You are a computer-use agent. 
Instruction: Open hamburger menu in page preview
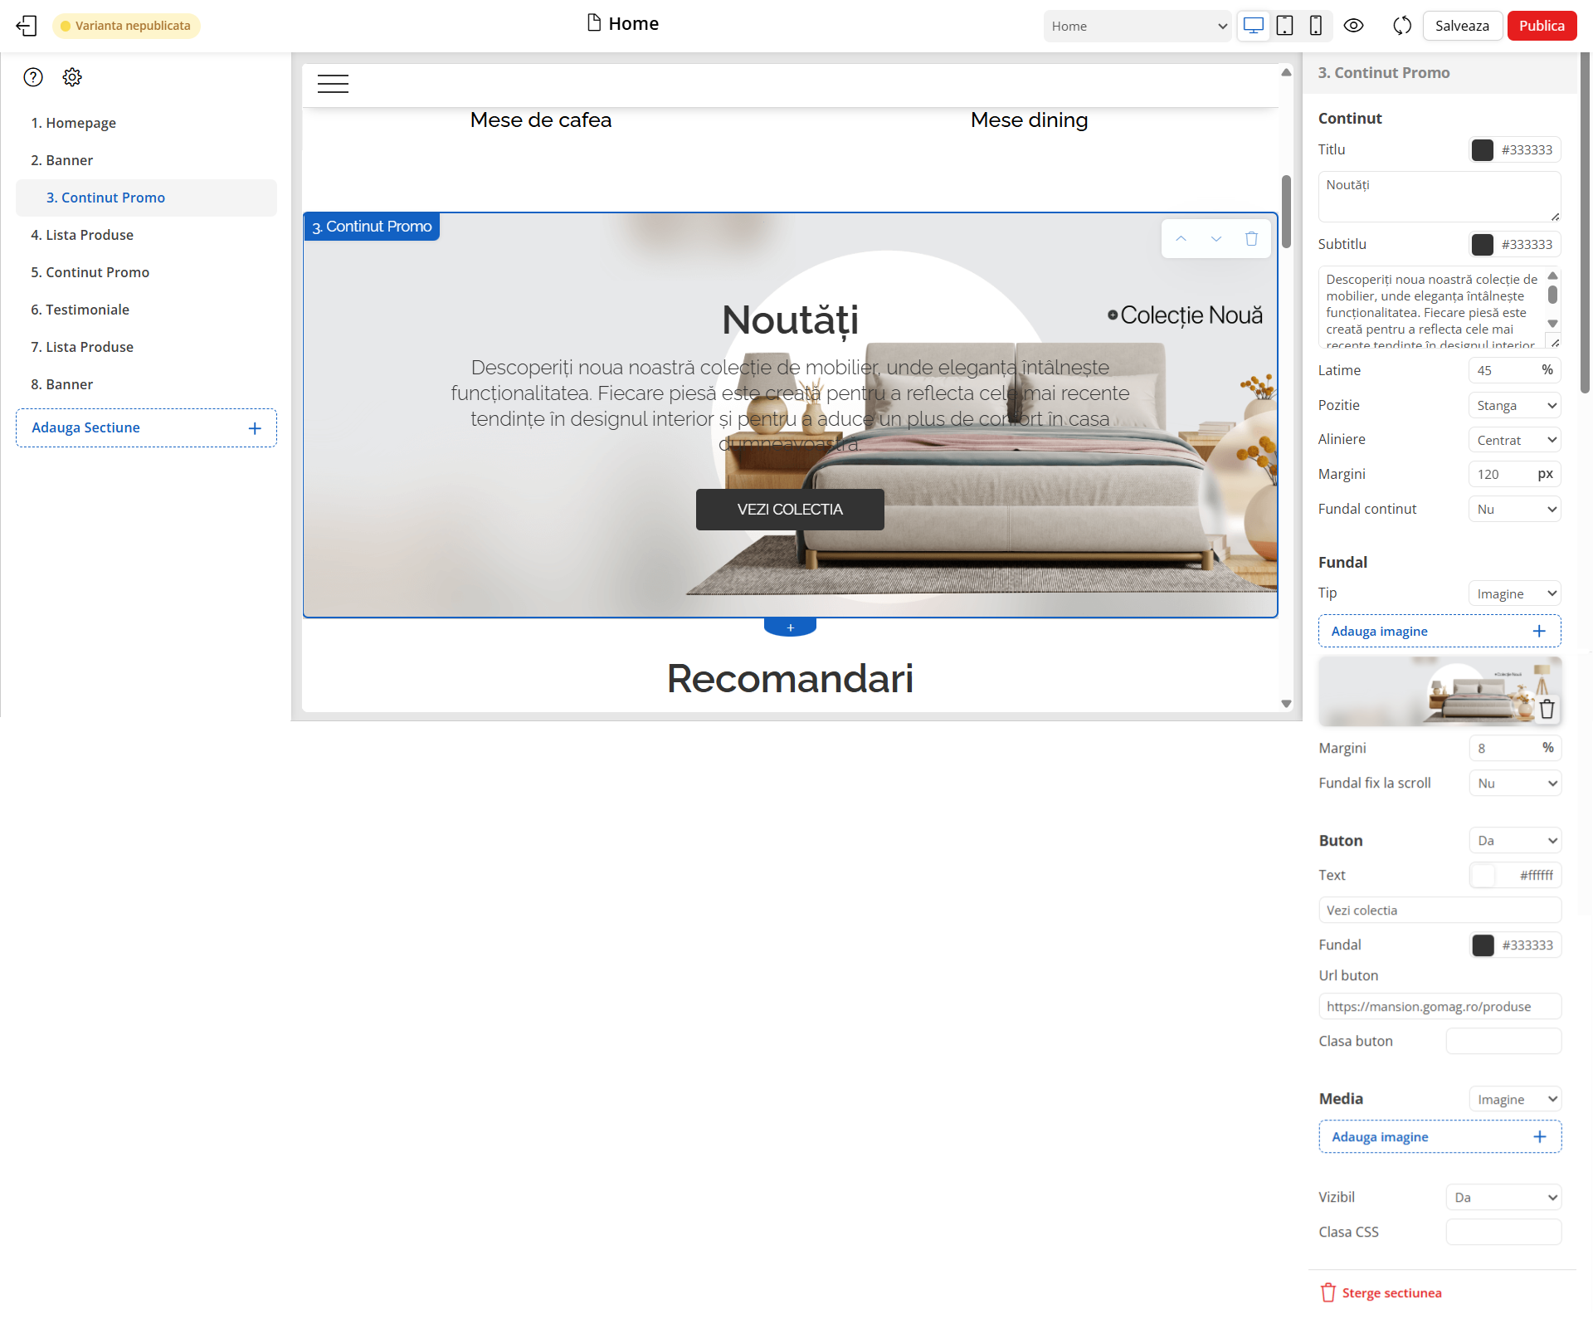[x=333, y=84]
